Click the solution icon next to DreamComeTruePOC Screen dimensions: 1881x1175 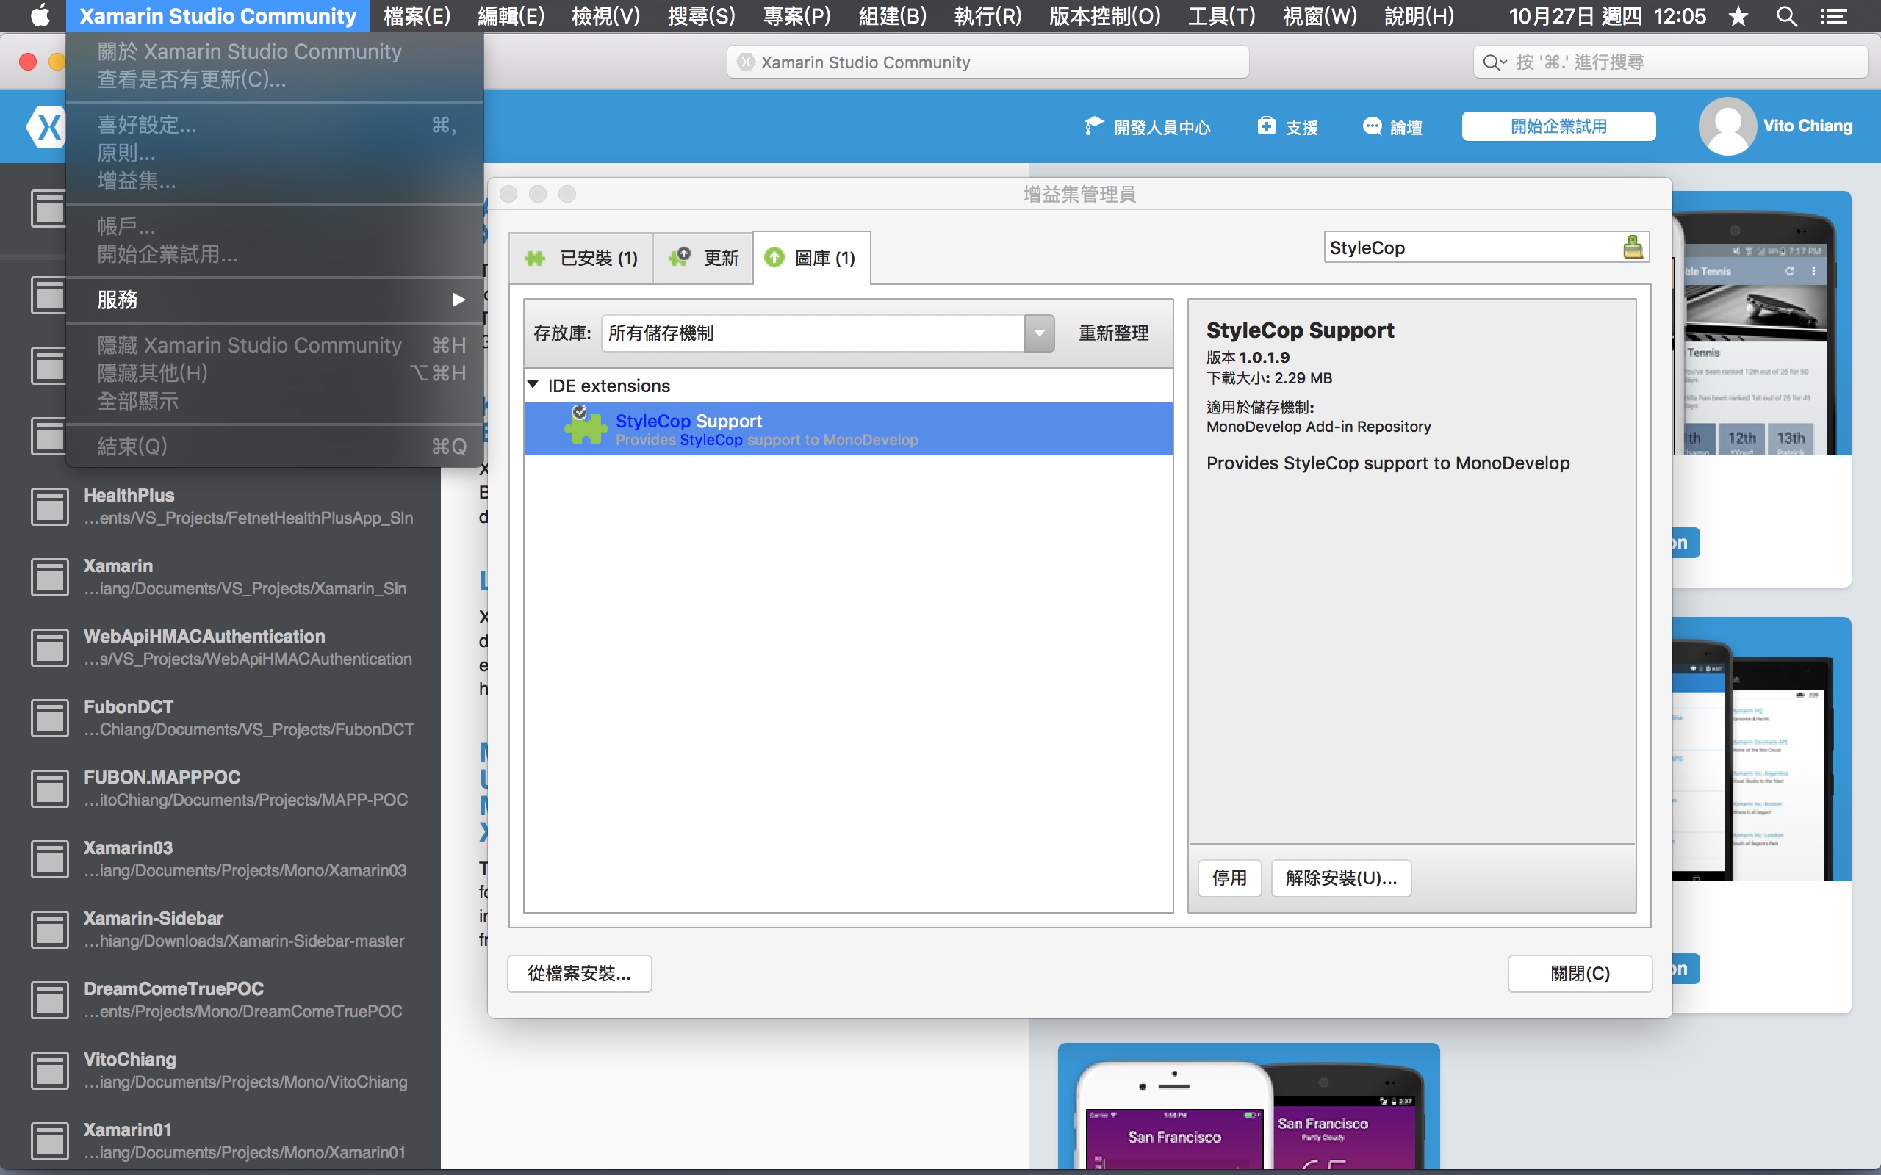50,1000
